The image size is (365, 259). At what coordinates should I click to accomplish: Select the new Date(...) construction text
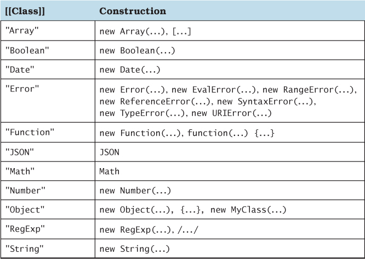click(x=130, y=70)
